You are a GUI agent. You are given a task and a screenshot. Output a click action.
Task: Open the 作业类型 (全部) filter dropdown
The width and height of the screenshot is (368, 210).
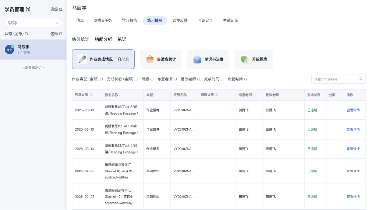[88, 79]
